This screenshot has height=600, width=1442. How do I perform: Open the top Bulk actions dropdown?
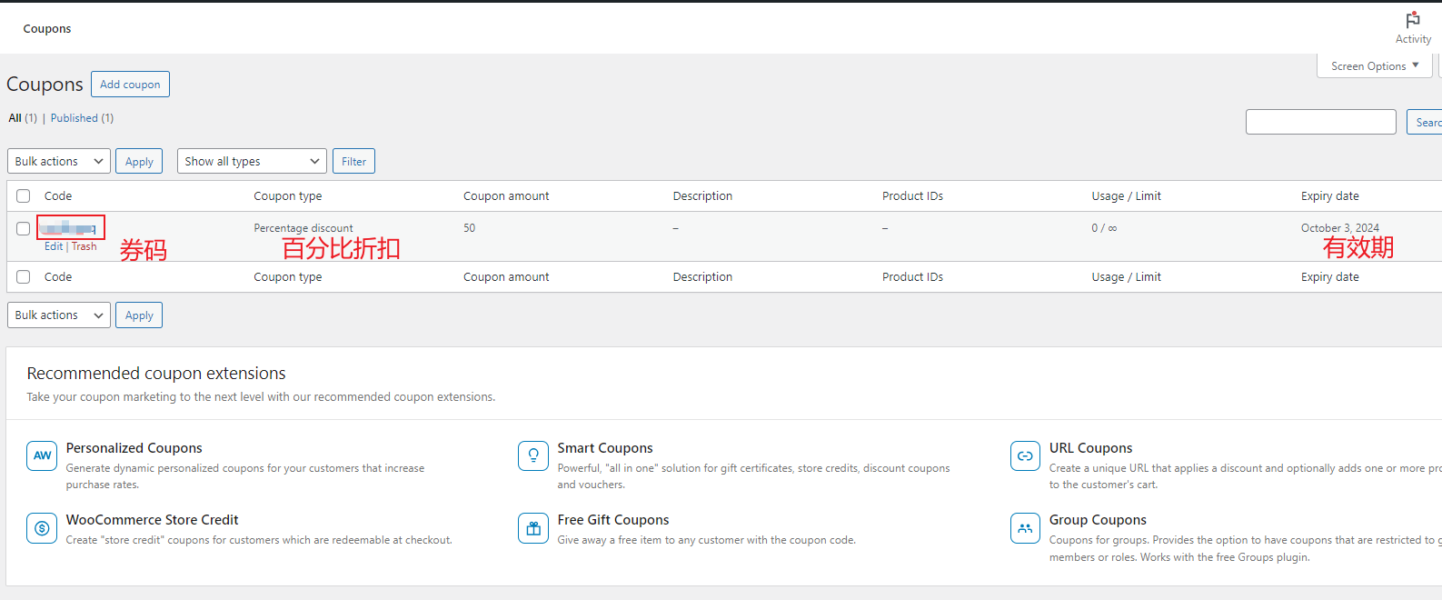(59, 162)
